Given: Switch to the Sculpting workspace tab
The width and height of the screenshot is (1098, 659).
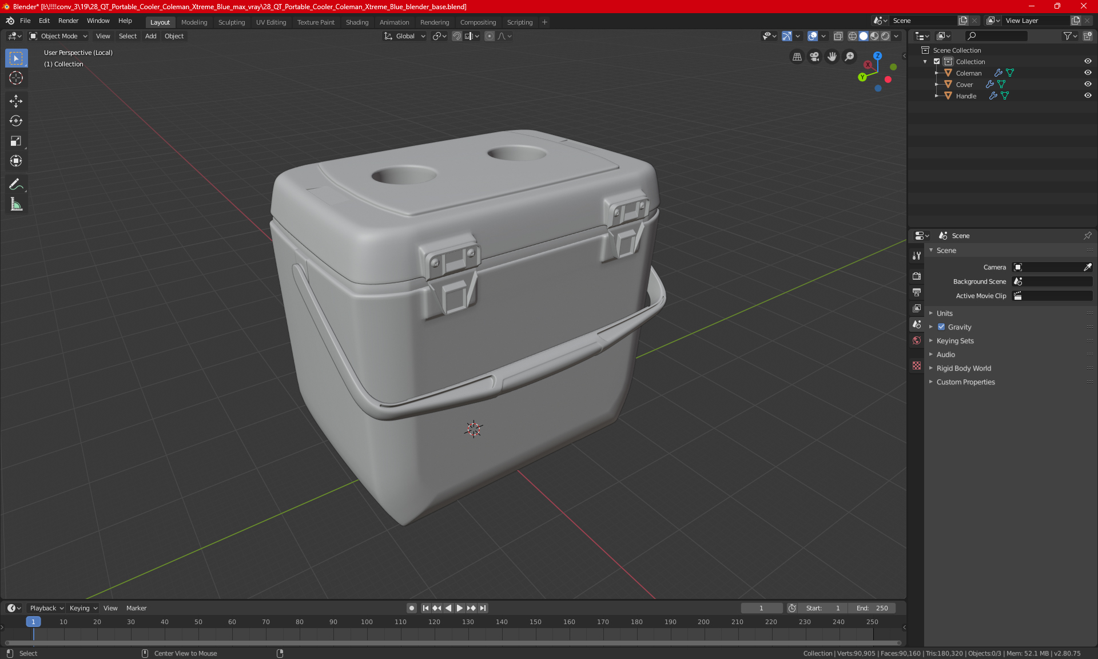Looking at the screenshot, I should pos(231,22).
